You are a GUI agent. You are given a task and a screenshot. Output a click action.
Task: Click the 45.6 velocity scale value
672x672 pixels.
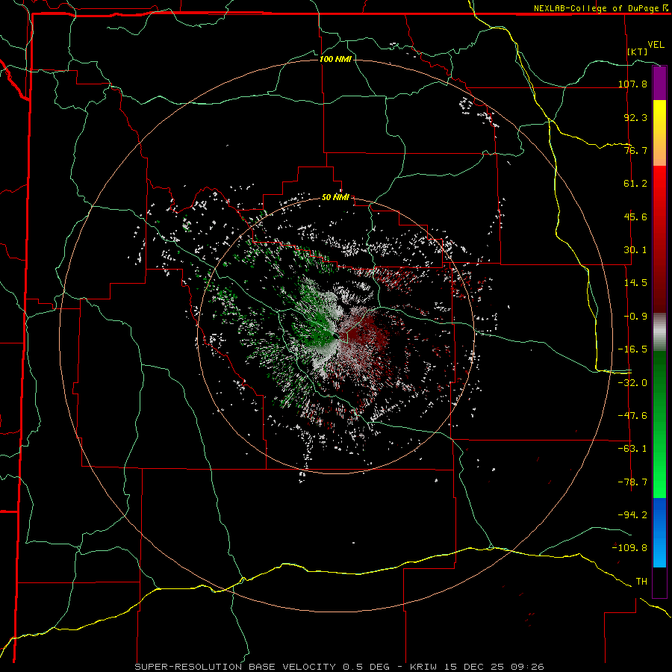click(x=635, y=217)
